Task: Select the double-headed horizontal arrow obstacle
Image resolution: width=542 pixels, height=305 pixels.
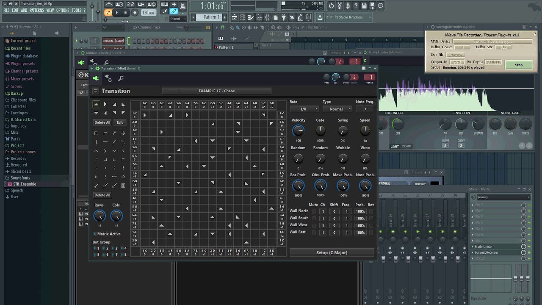Action: pyautogui.click(x=114, y=177)
